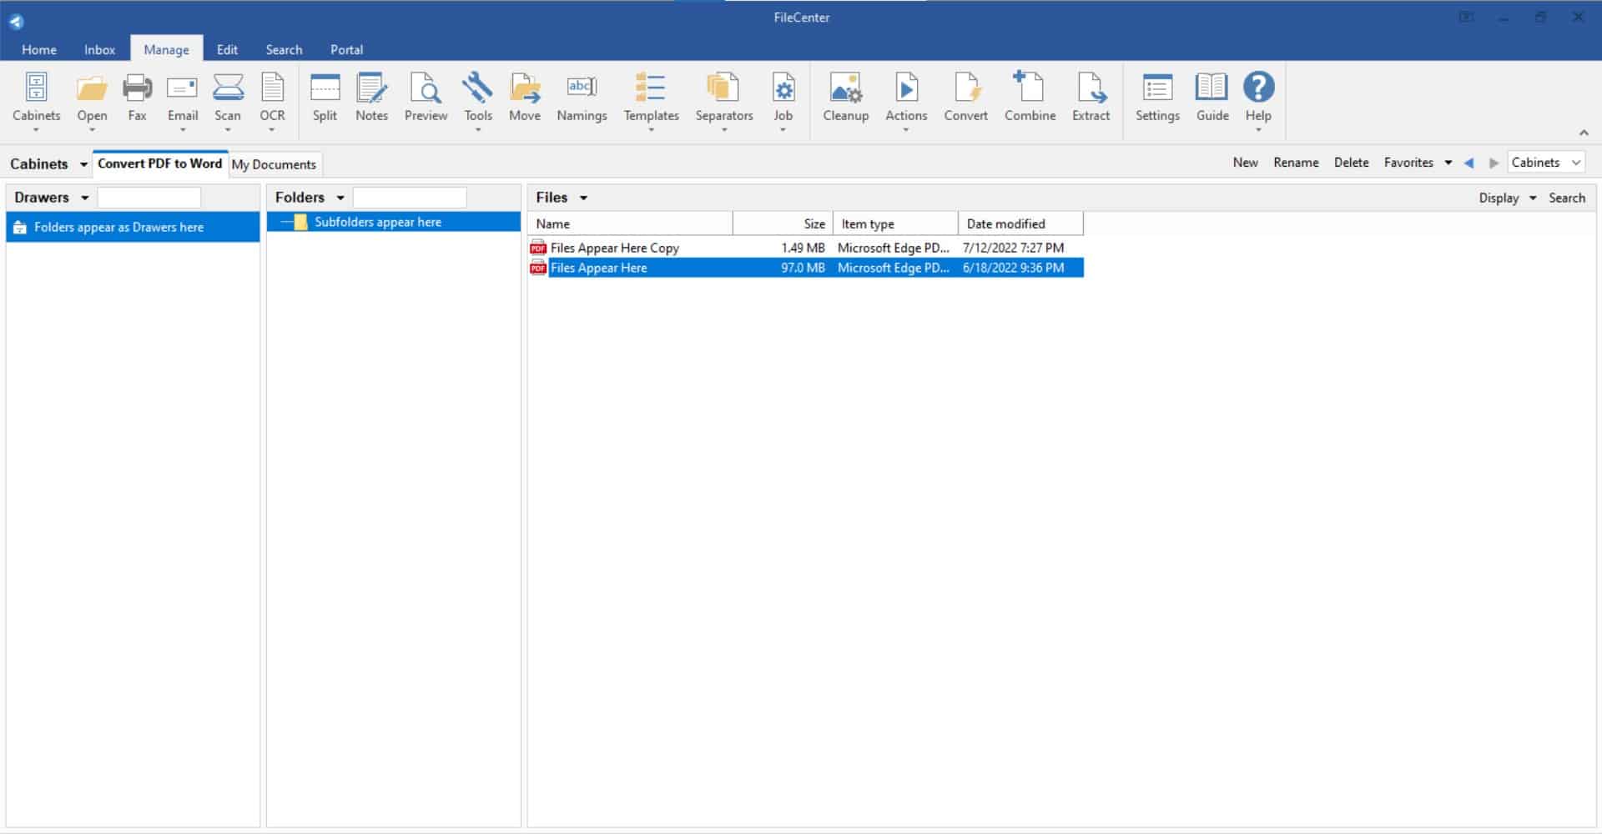Click the New button
The height and width of the screenshot is (834, 1602).
coord(1245,163)
